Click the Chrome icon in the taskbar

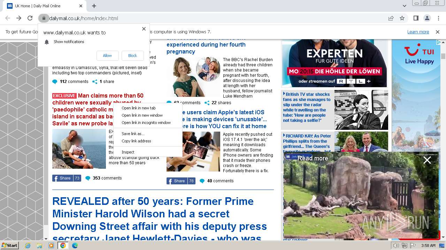63,245
